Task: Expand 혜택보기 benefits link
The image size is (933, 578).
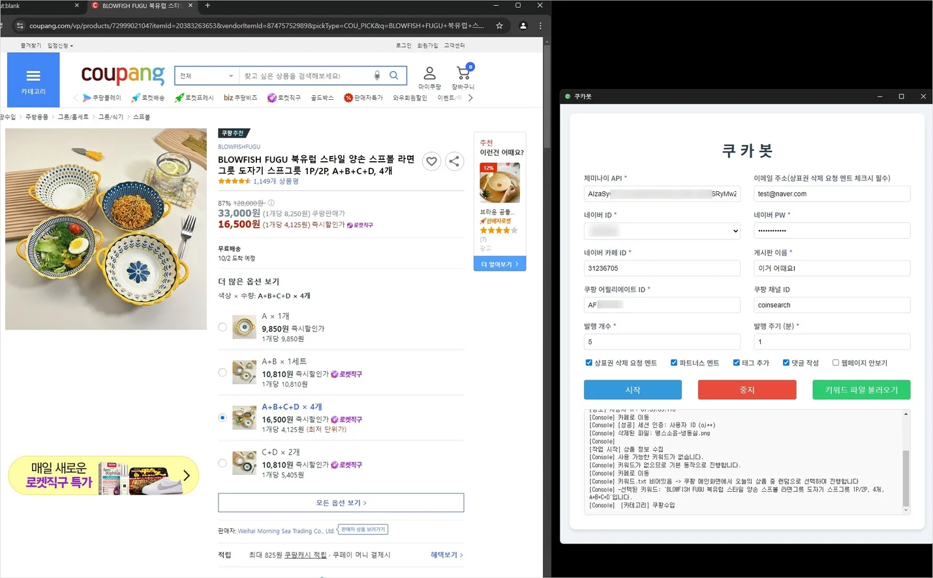Action: 447,555
